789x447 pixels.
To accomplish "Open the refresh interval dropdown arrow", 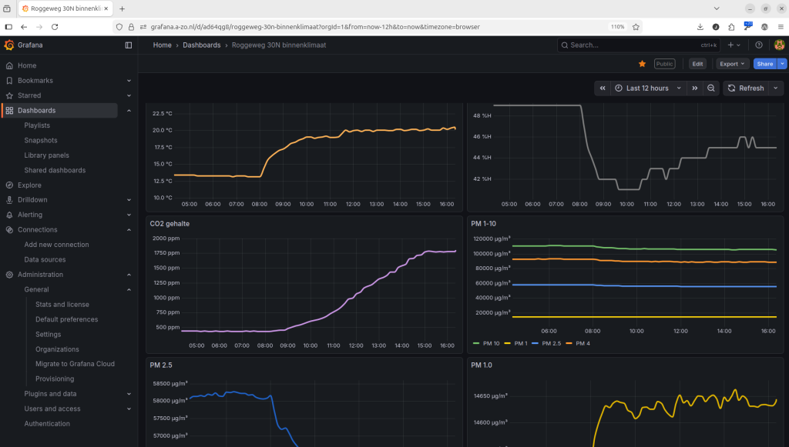I will [x=775, y=88].
